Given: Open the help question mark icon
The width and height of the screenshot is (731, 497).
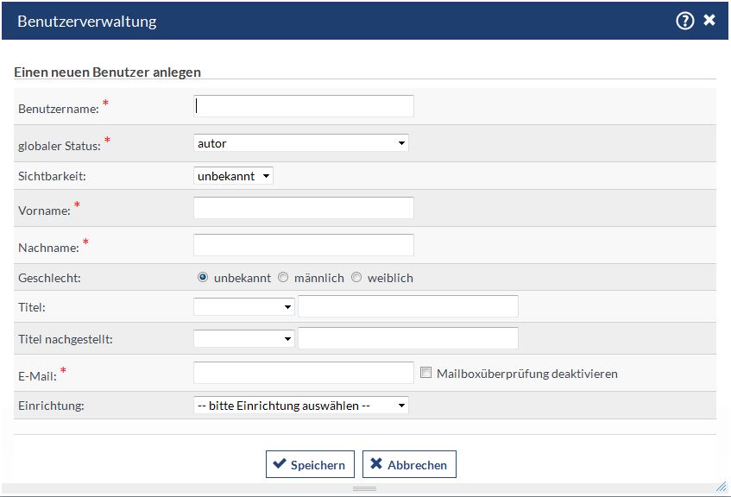Looking at the screenshot, I should (684, 21).
